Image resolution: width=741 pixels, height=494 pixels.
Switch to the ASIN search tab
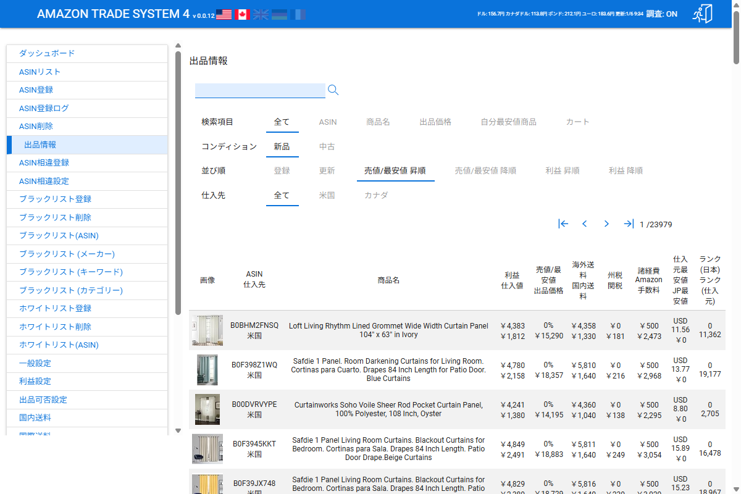point(328,122)
